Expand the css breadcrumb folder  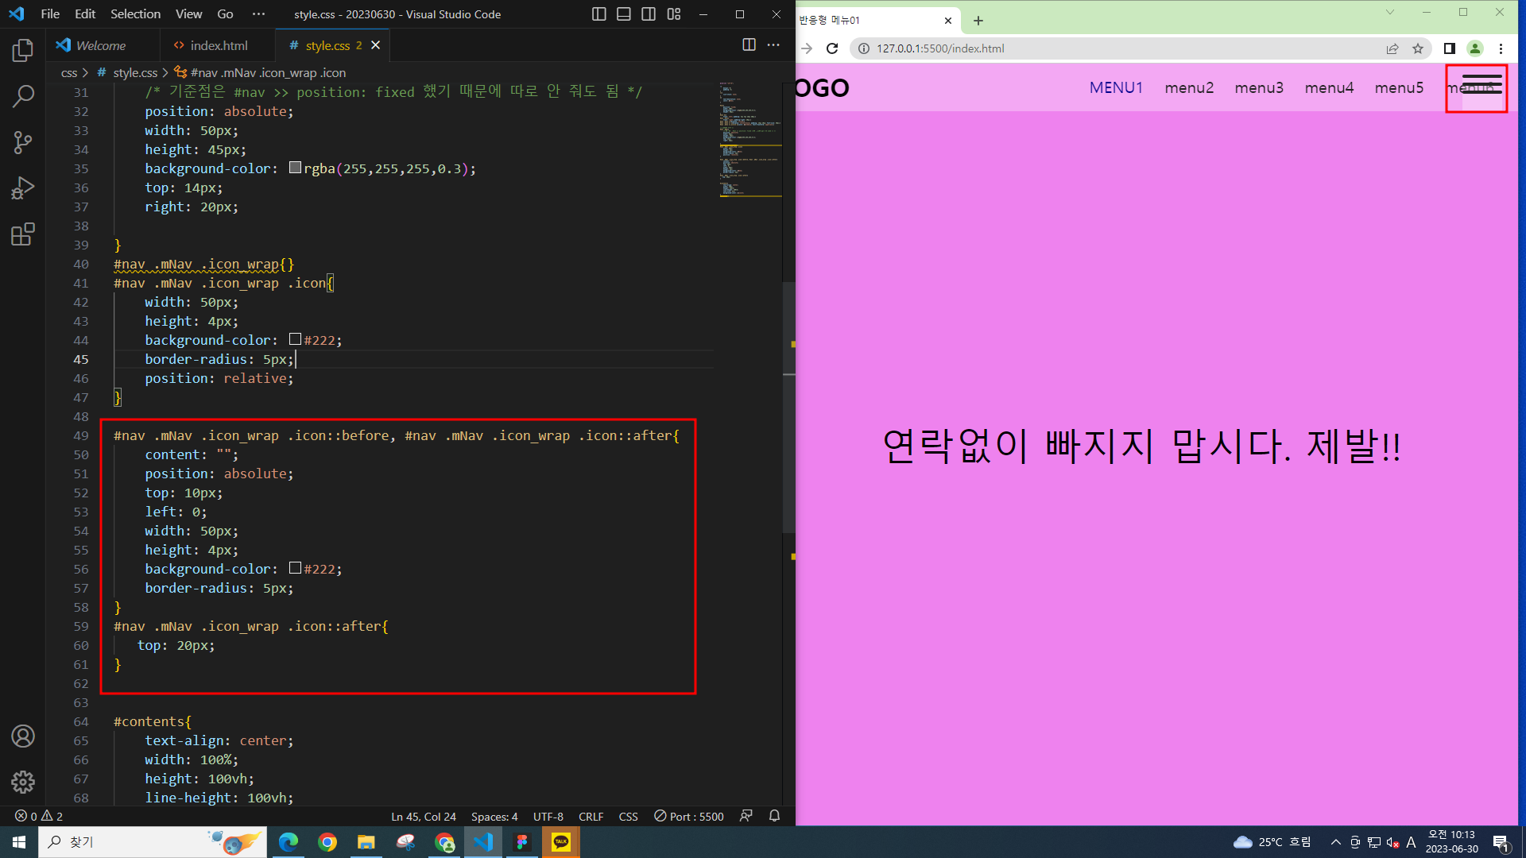pos(69,73)
